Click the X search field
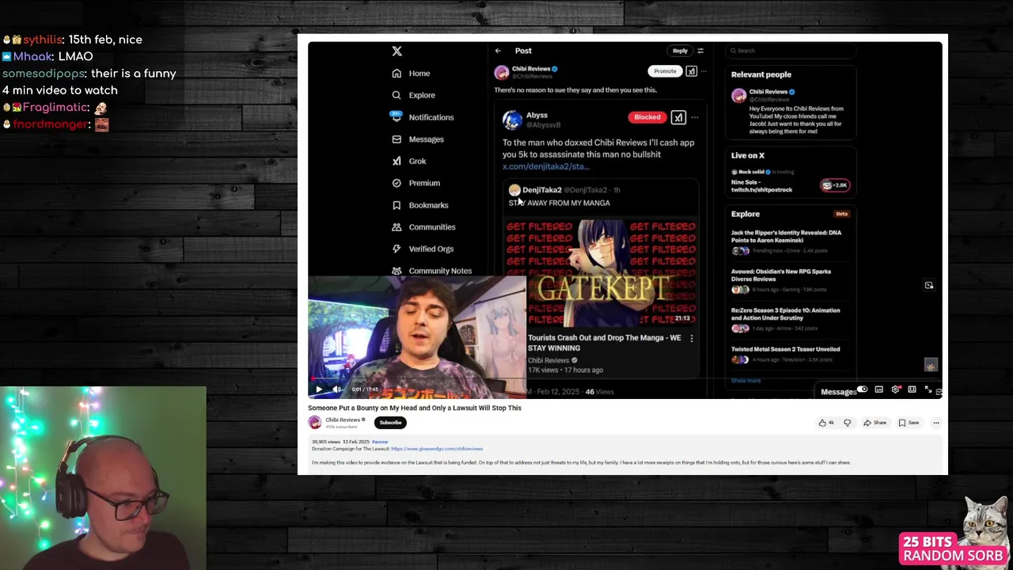 [791, 51]
